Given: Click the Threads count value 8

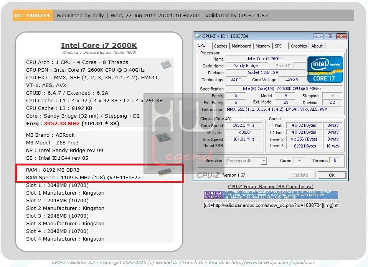Looking at the screenshot, I should [x=335, y=160].
